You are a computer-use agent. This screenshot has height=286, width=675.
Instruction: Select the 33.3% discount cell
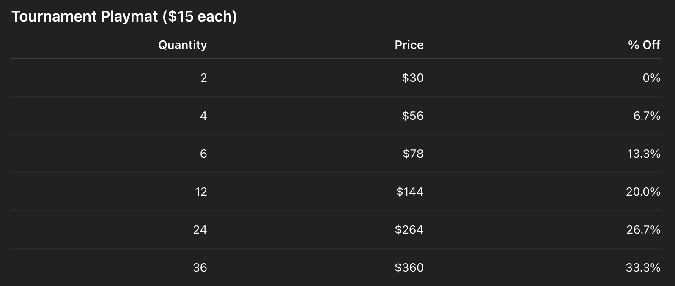click(643, 267)
